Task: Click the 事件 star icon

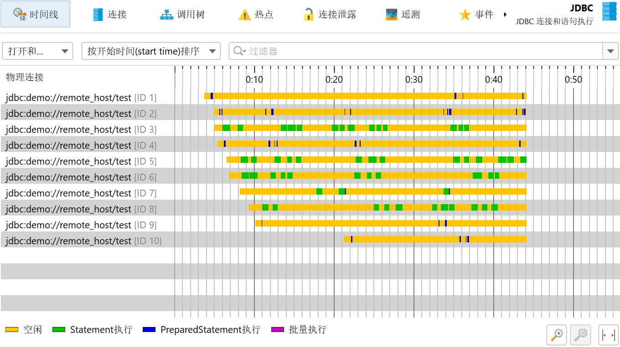Action: coord(465,15)
